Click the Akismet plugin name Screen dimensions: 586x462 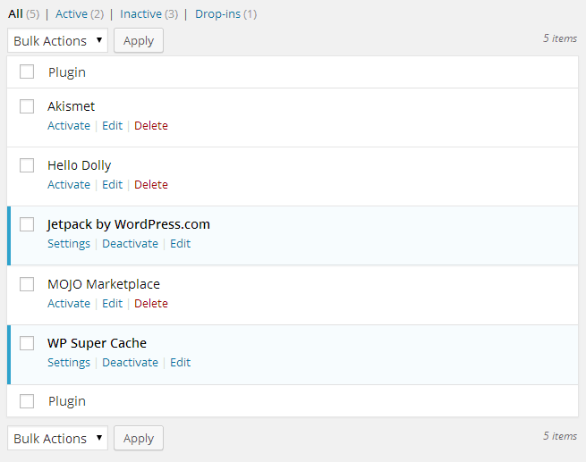point(71,106)
